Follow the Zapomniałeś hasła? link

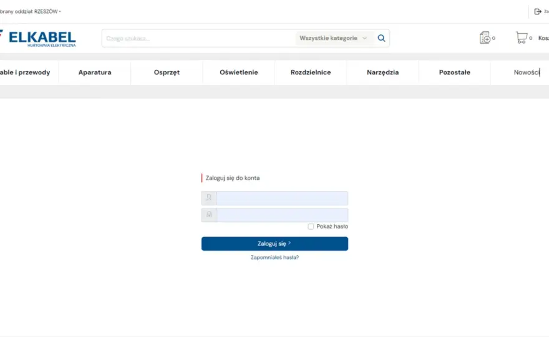click(x=274, y=258)
